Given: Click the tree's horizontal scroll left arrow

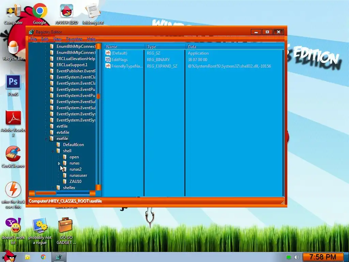Looking at the screenshot, I should (32, 193).
